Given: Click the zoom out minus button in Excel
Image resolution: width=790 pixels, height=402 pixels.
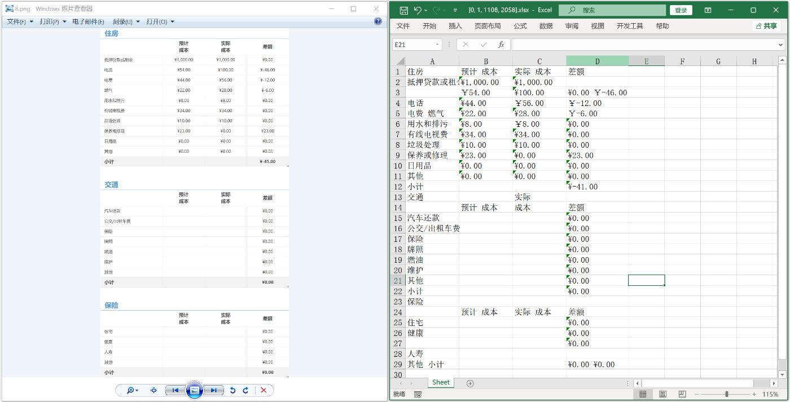Looking at the screenshot, I should 697,394.
